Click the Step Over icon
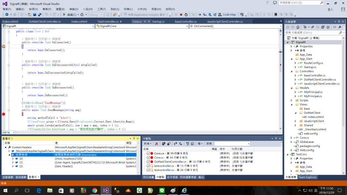This screenshot has width=347, height=195. pos(210,15)
